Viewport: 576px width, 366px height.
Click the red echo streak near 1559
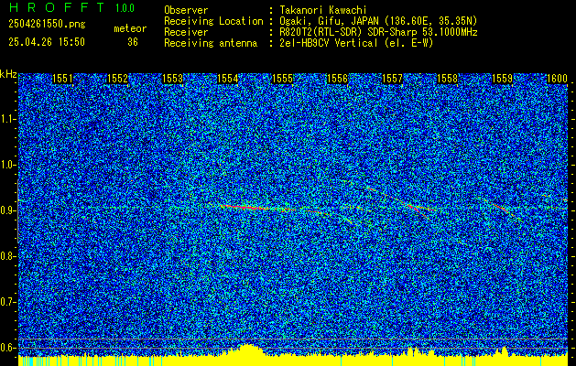click(x=500, y=207)
